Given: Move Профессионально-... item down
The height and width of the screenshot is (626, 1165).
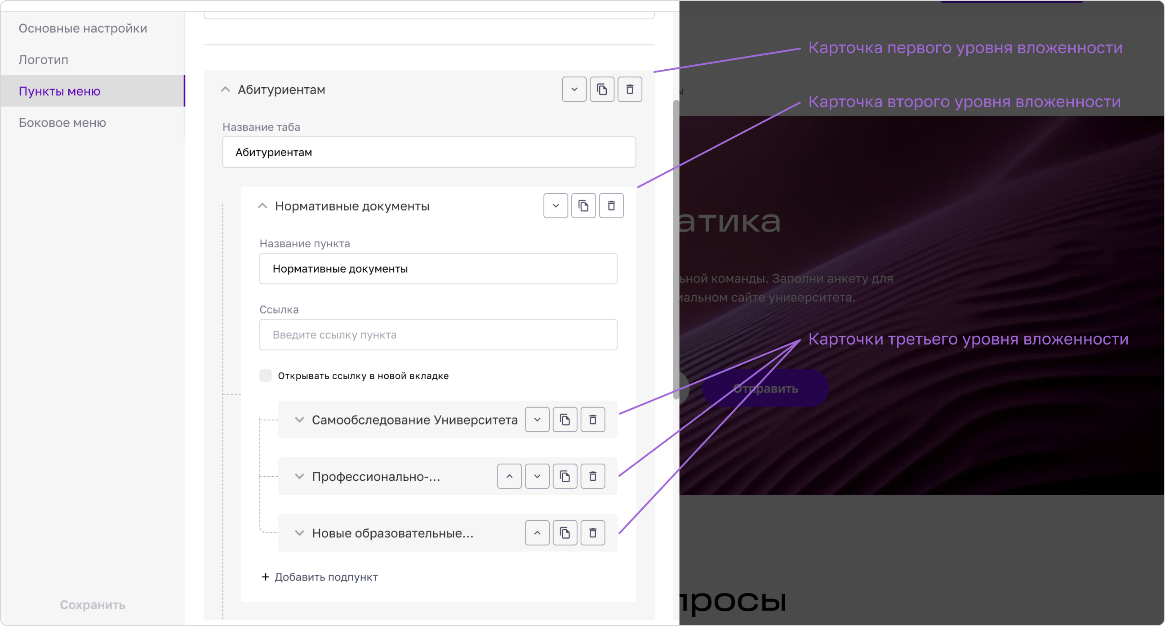Looking at the screenshot, I should [537, 476].
